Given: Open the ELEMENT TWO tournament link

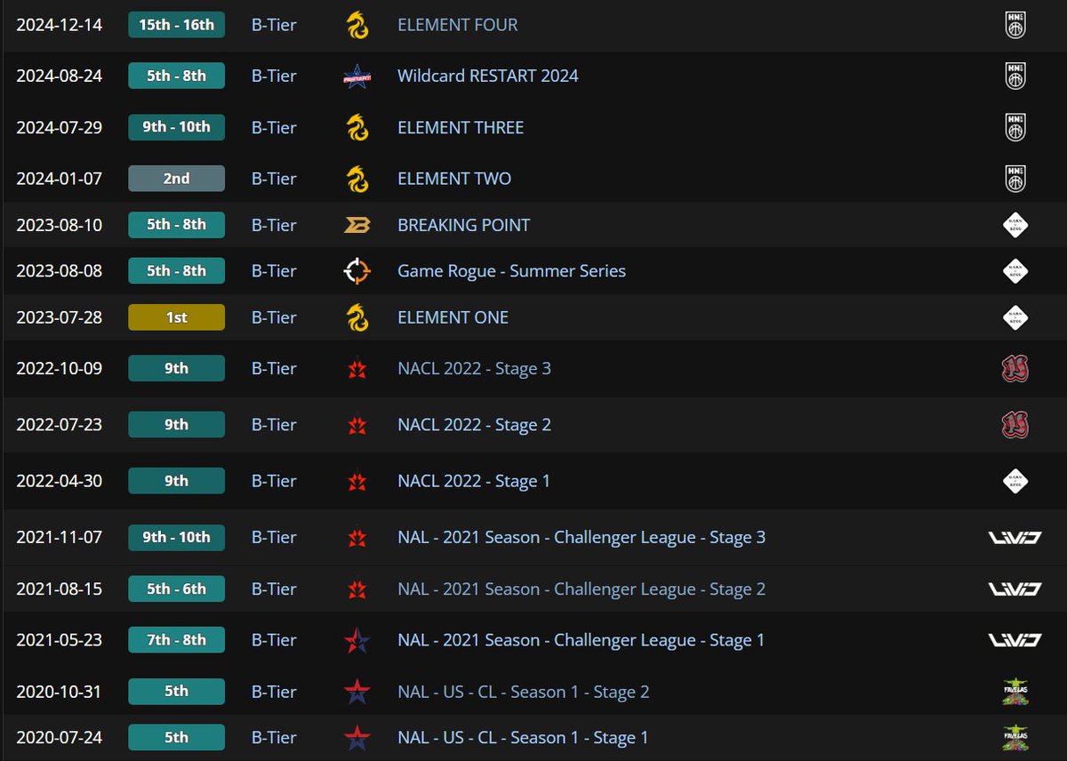Looking at the screenshot, I should [454, 179].
